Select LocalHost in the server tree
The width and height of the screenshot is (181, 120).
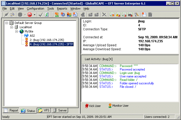[26, 27]
